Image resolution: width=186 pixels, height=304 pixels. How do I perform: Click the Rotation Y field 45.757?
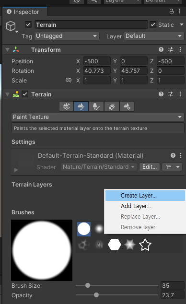[134, 70]
